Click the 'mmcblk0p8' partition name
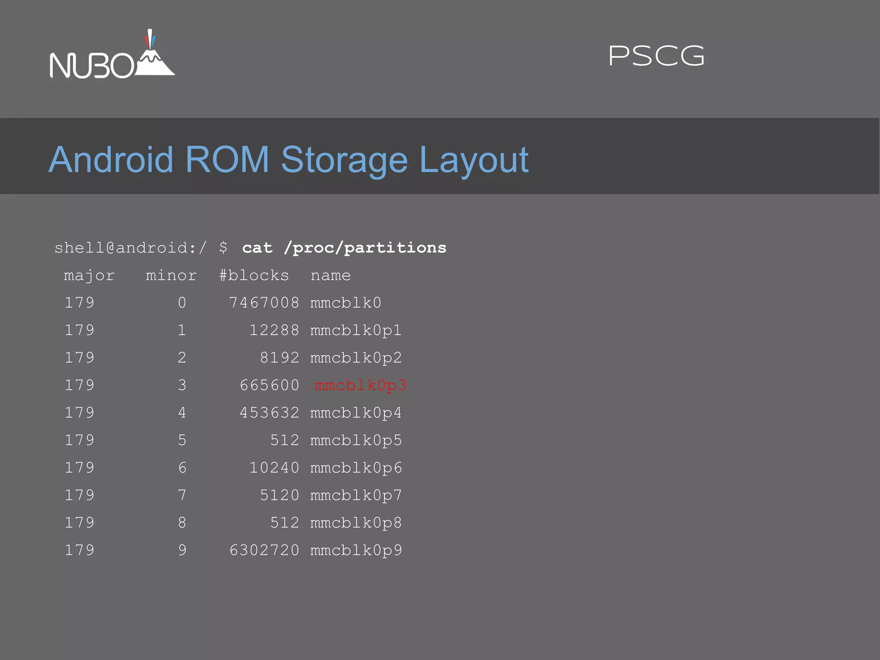Screen dimensions: 880x660 click(x=356, y=523)
